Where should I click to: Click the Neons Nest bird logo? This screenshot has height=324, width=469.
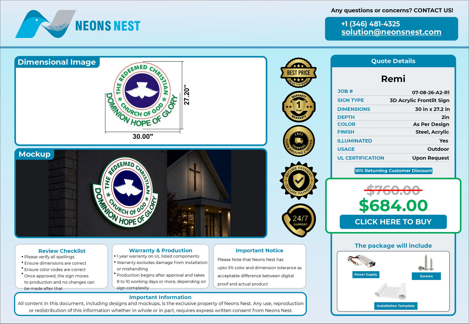pos(45,24)
